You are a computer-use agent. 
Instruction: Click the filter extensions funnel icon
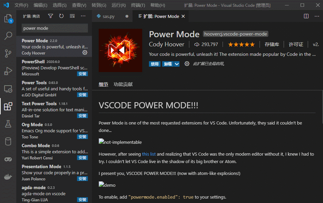51,16
